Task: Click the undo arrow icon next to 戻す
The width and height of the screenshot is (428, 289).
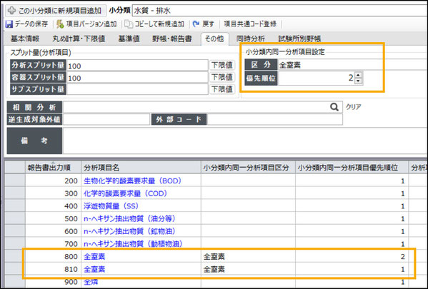Action: (x=196, y=24)
